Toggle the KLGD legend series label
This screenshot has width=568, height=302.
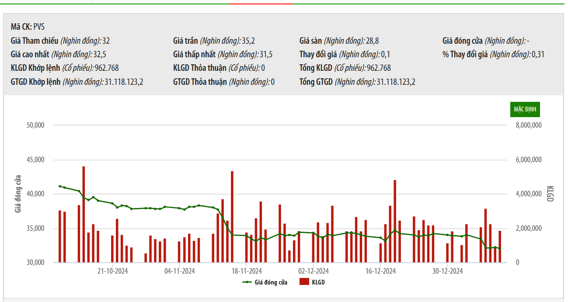(318, 282)
